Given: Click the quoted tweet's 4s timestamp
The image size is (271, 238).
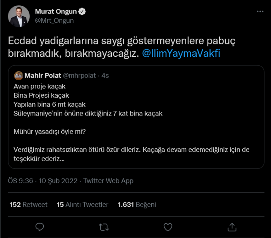Looking at the screenshot, I should click(105, 75).
